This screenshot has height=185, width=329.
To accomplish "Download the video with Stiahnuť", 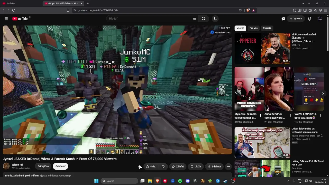I will click(215, 166).
